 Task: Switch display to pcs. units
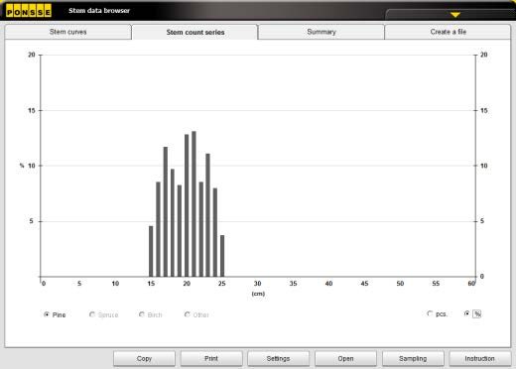[x=430, y=313]
